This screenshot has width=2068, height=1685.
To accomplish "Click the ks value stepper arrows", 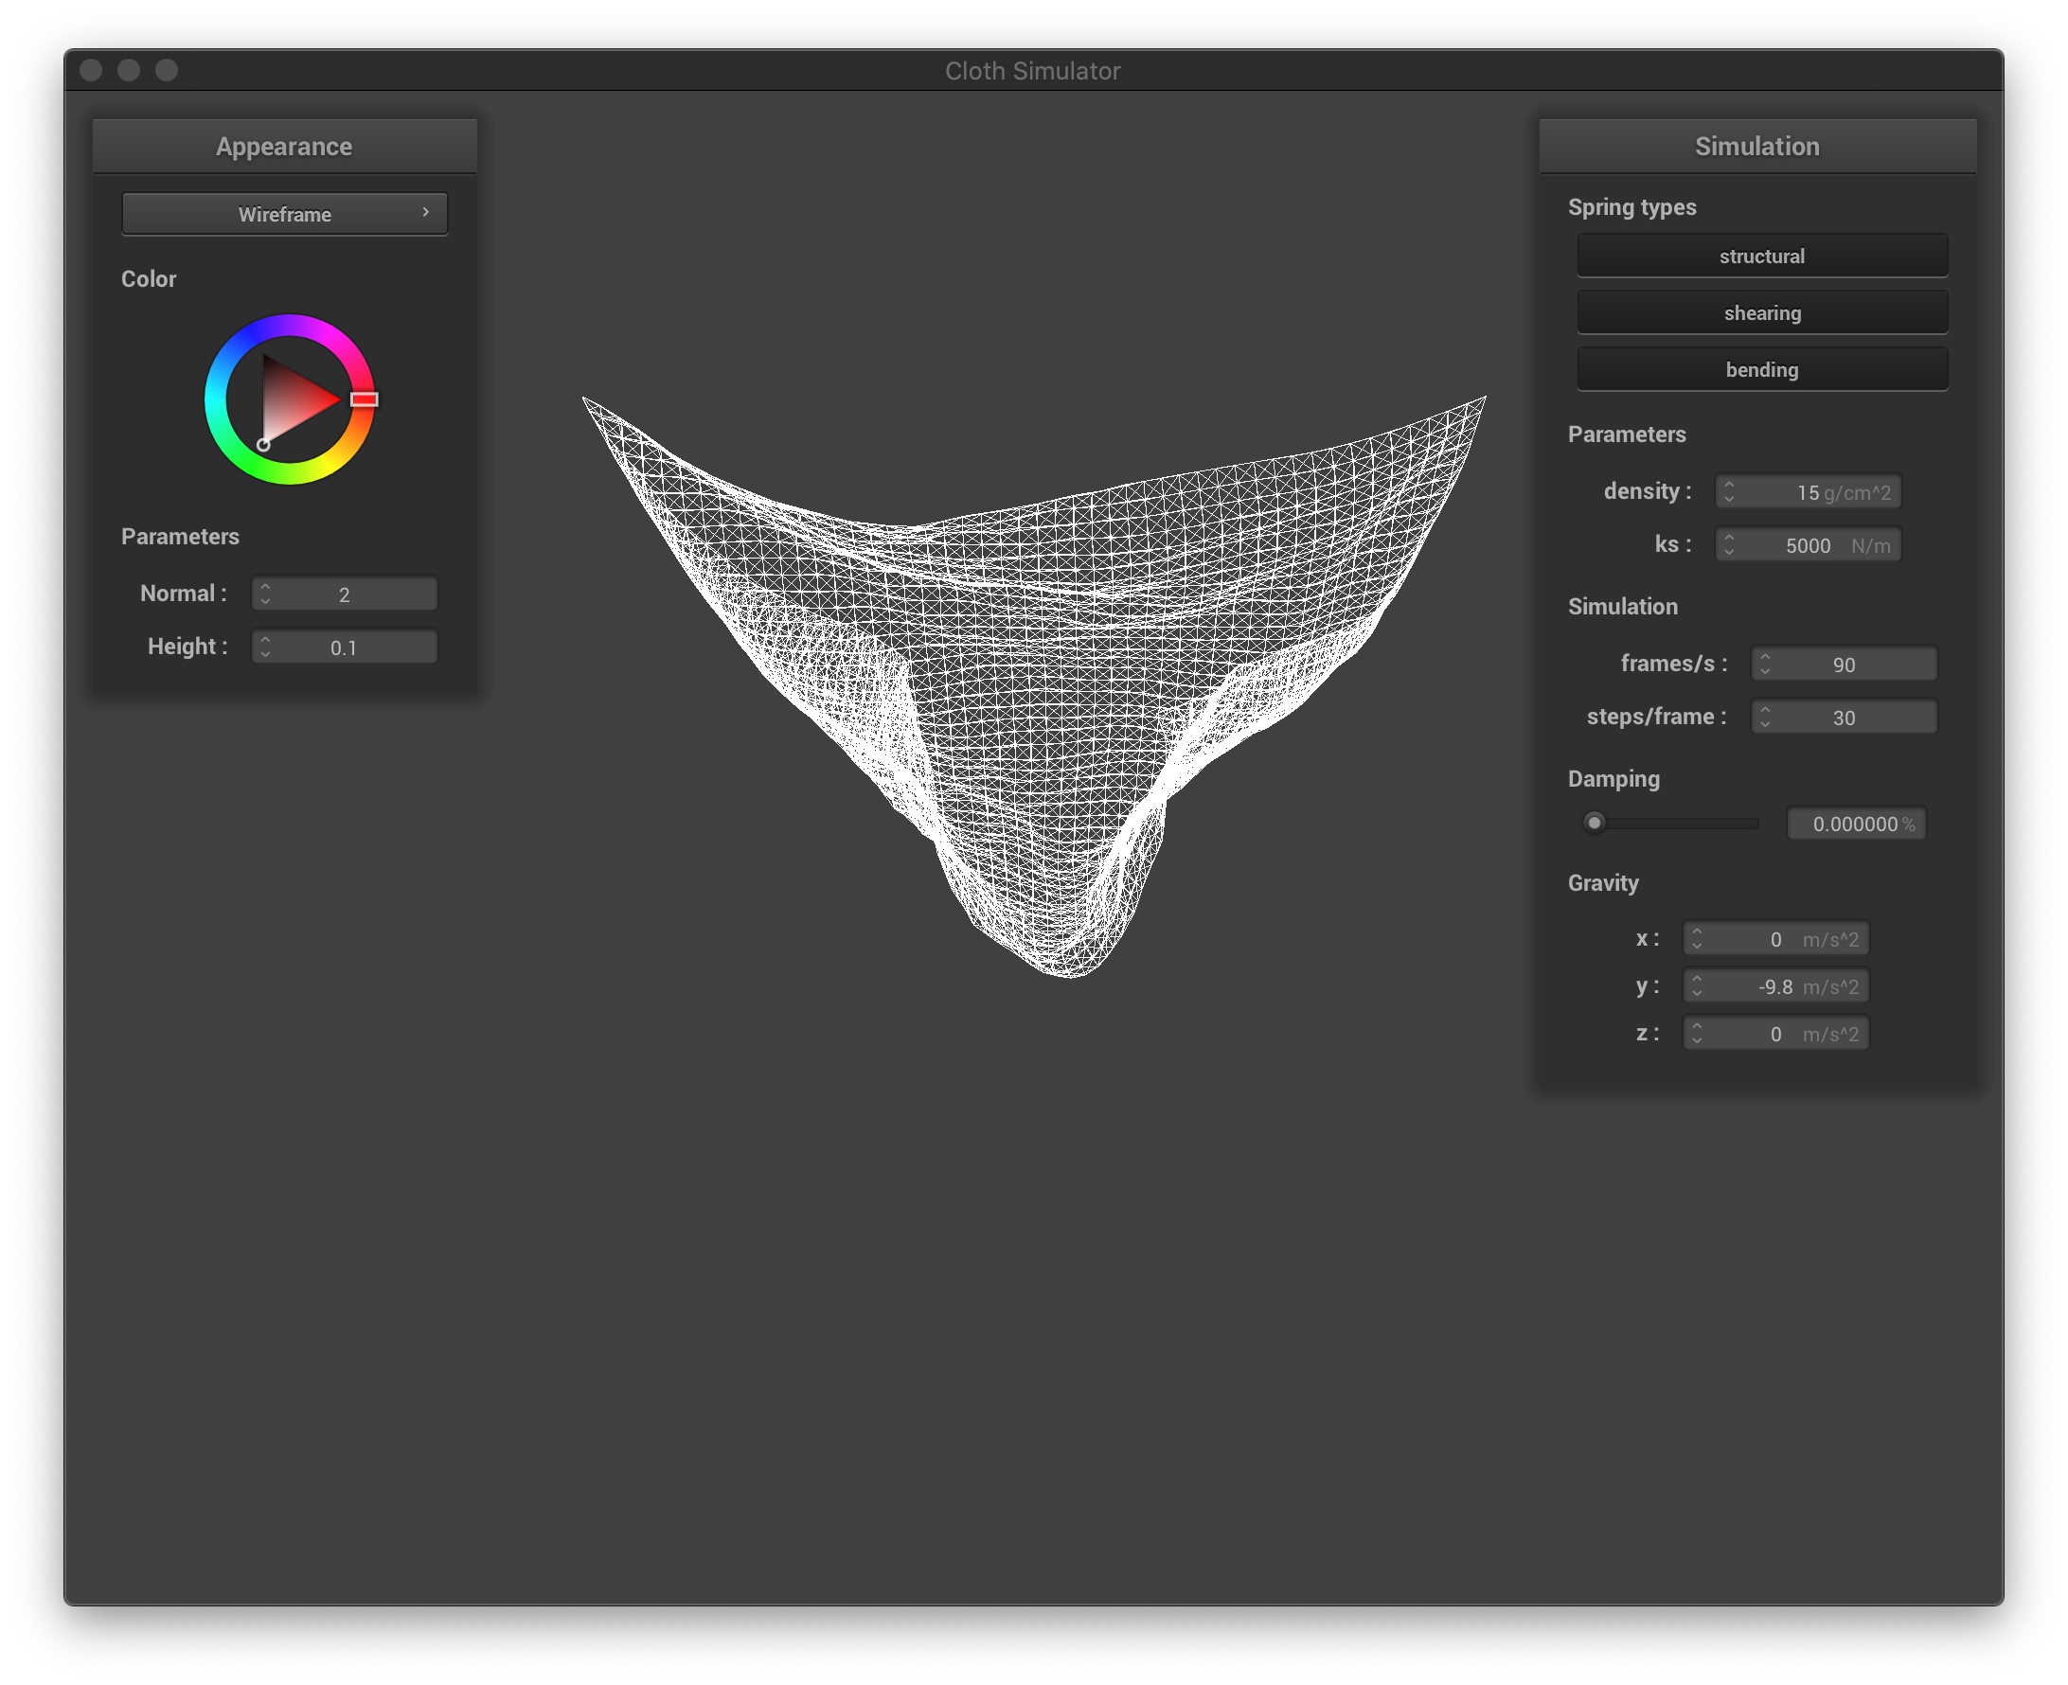I will (1729, 545).
